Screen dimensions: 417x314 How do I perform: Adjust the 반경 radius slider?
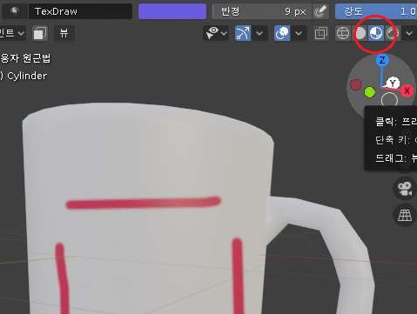pyautogui.click(x=262, y=11)
